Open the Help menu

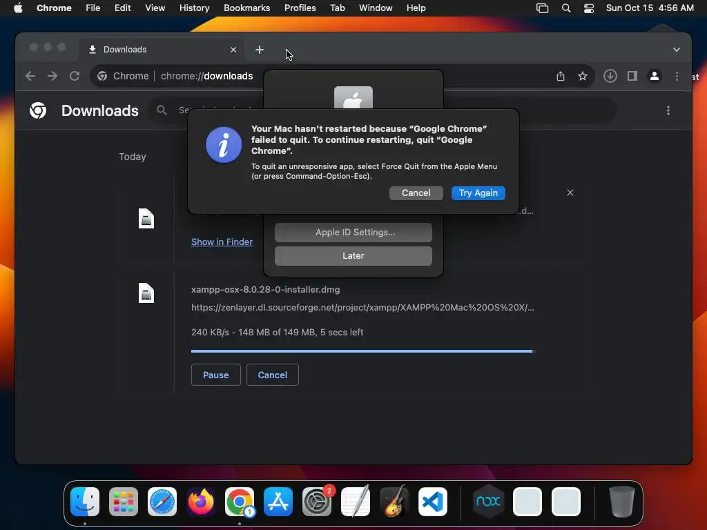click(416, 8)
